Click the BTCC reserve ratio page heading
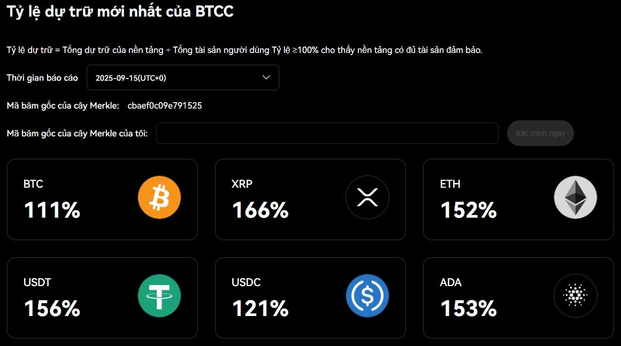621x346 pixels. click(x=120, y=11)
